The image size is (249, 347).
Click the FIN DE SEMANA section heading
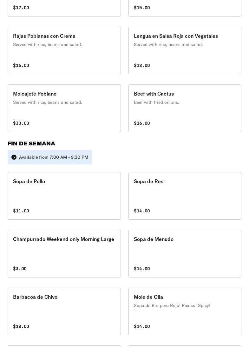[x=31, y=143]
